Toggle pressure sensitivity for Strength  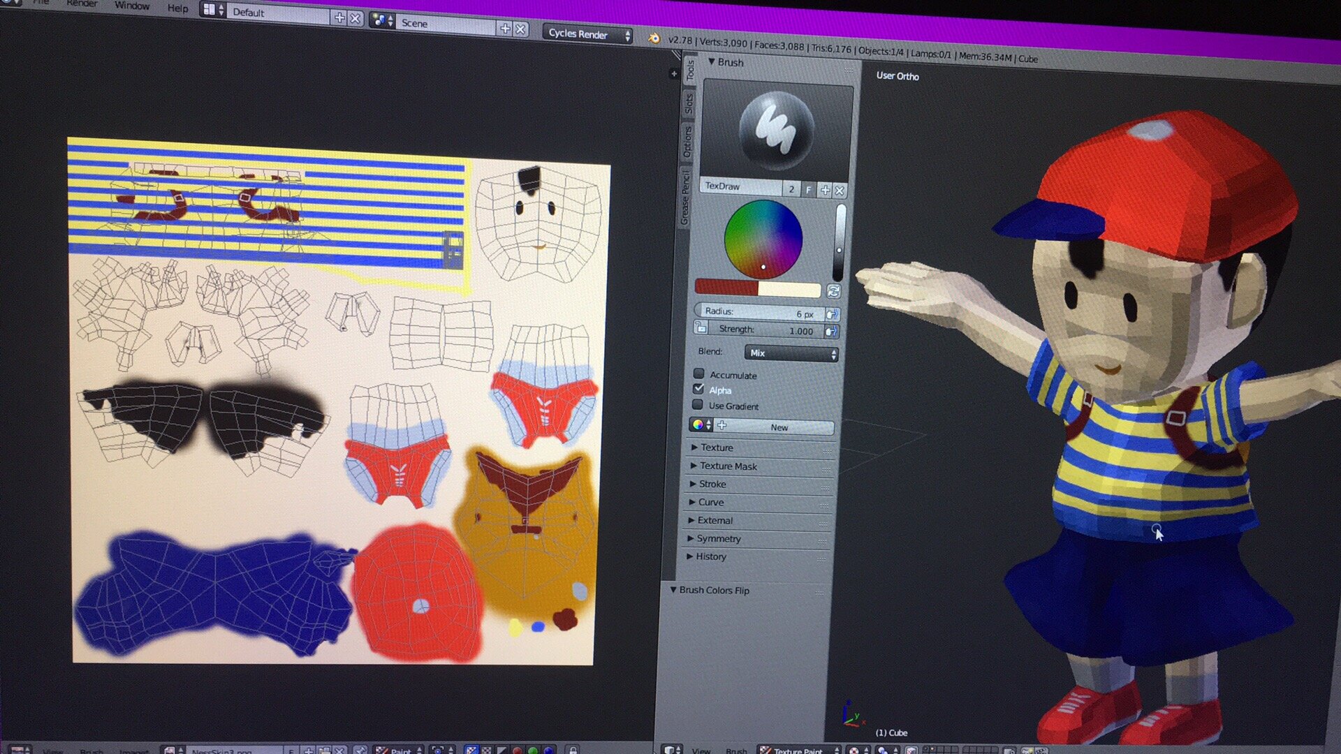(830, 332)
